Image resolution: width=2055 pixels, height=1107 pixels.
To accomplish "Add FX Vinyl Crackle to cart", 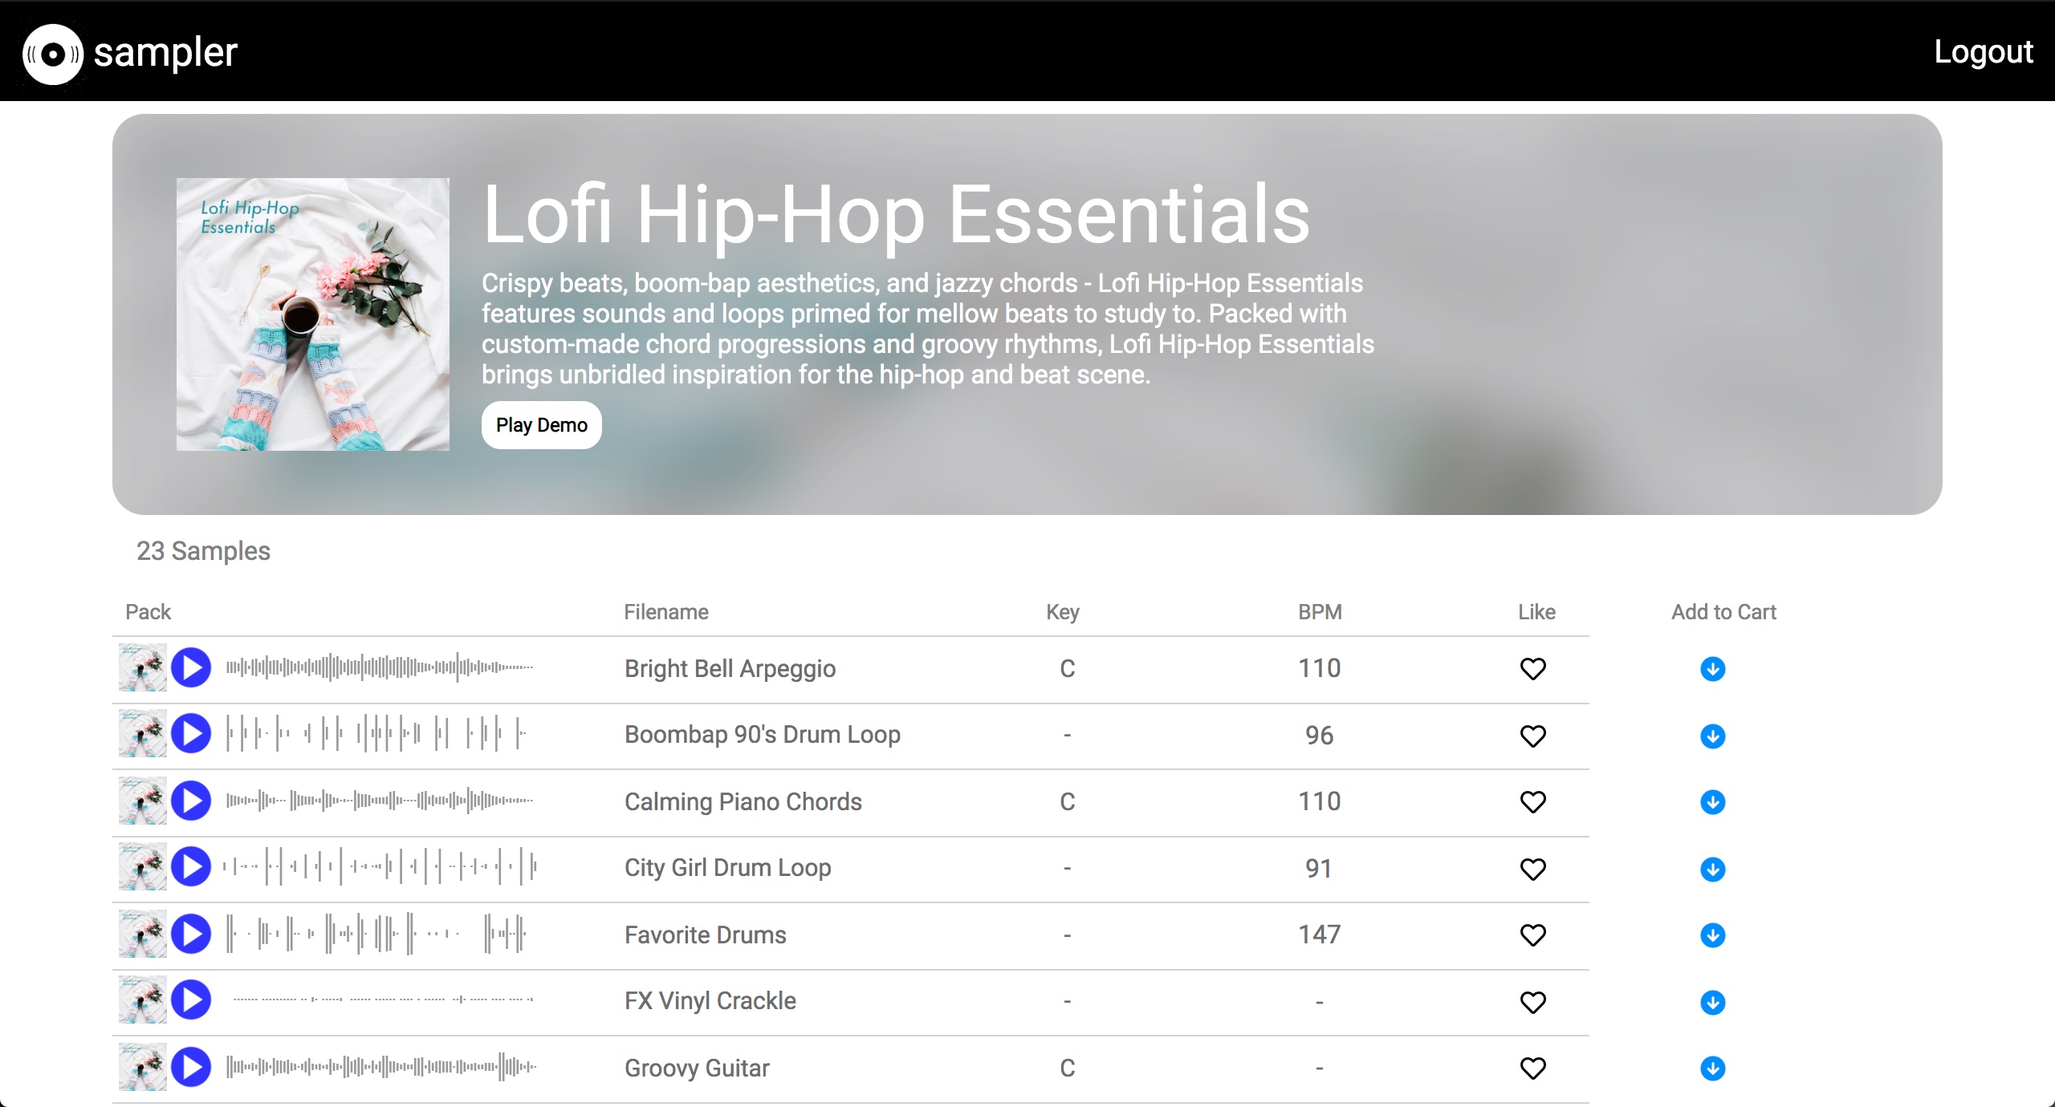I will click(1713, 1003).
